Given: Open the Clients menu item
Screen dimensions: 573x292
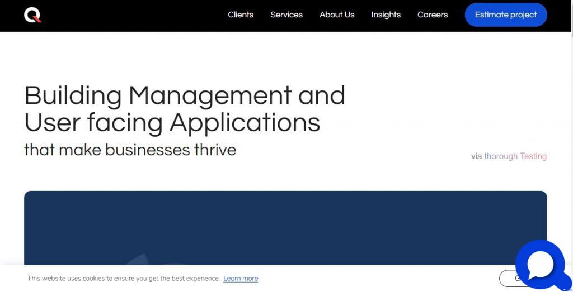Looking at the screenshot, I should (x=241, y=15).
